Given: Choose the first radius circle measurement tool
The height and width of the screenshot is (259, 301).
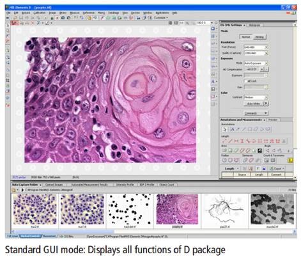Looking at the screenshot, I should pos(224,160).
